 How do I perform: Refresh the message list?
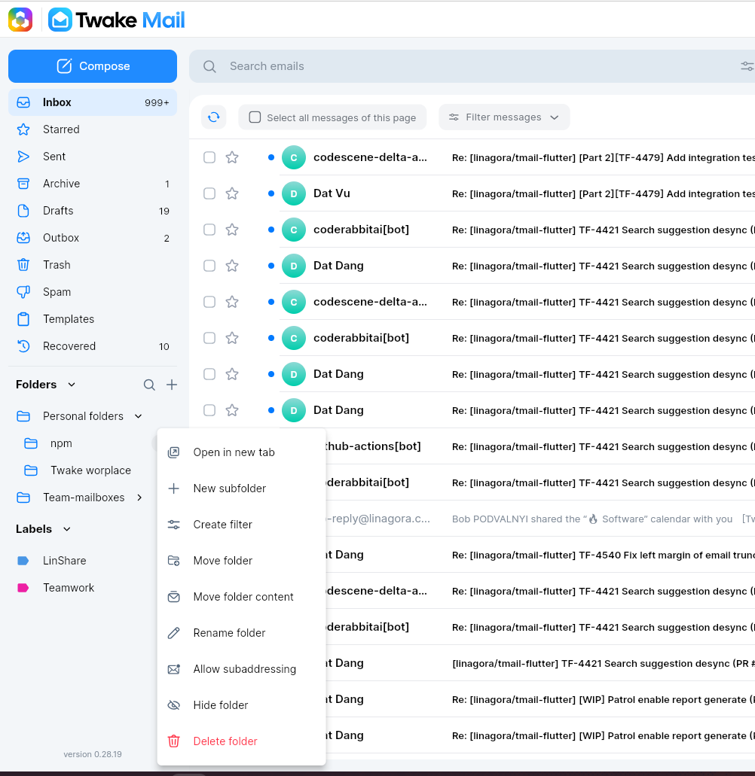point(213,117)
